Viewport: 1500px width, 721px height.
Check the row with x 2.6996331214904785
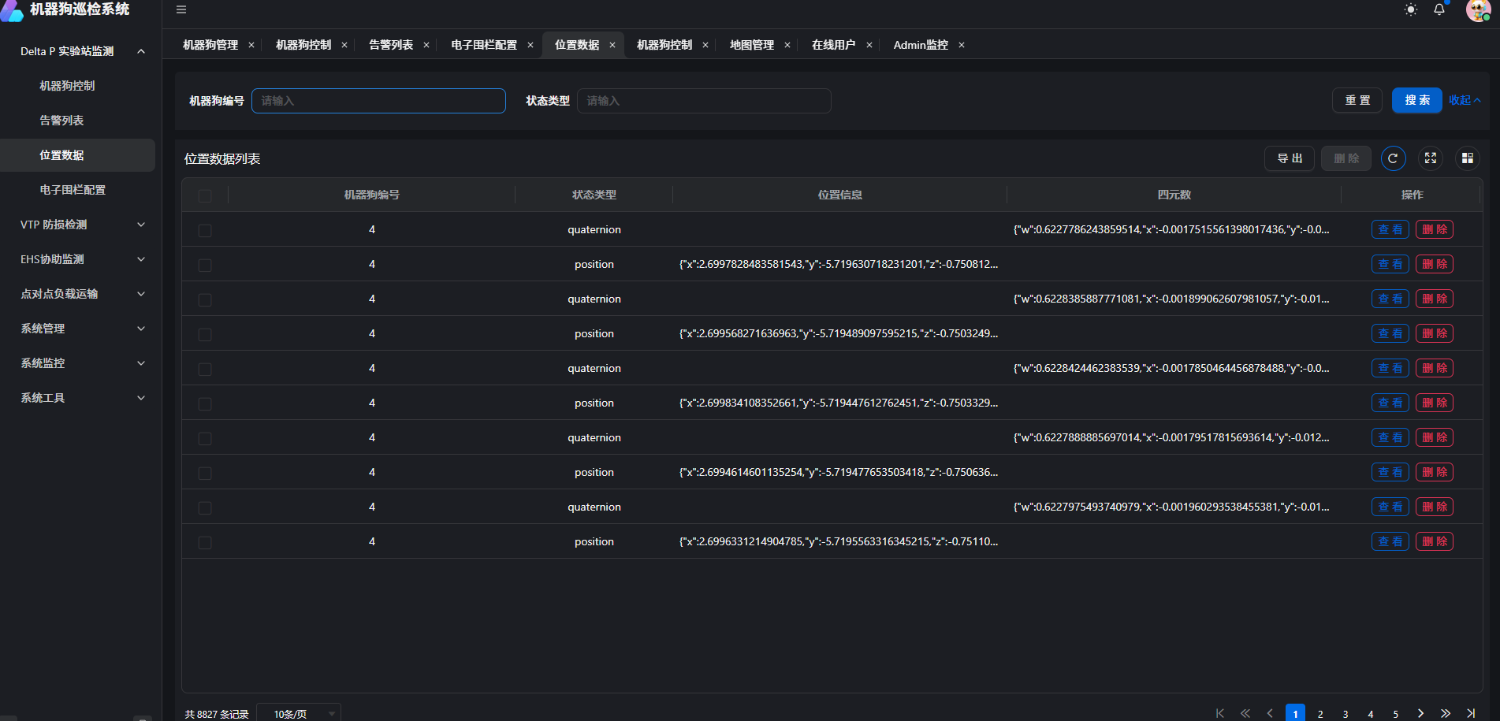tap(205, 542)
